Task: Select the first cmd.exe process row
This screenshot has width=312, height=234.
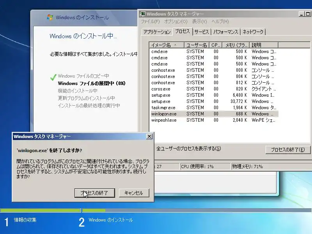Action: pos(214,51)
